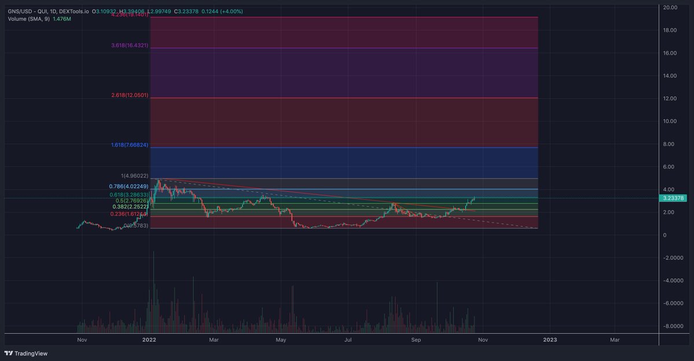
Task: Click the 2023 label on time axis
Action: (x=550, y=340)
